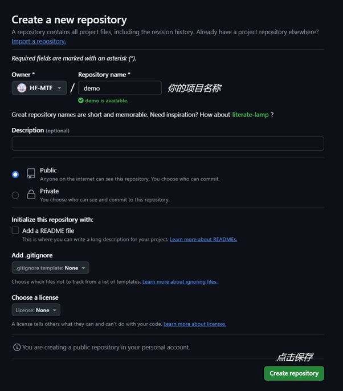
Task: Enable the Add a README file checkbox
Action: pos(15,230)
